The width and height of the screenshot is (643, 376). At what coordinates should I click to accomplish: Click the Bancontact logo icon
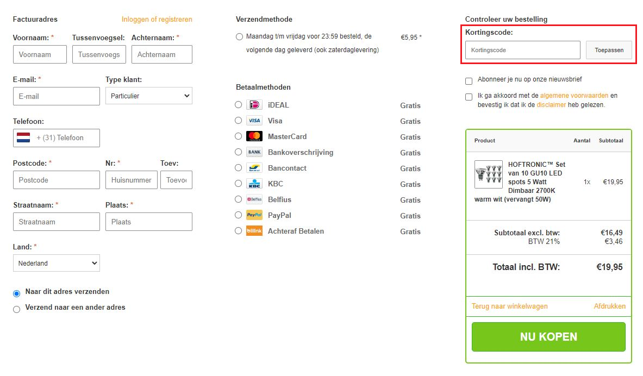tap(254, 168)
